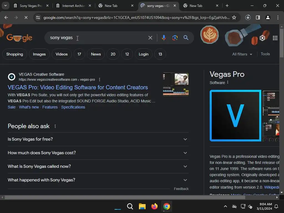The image size is (284, 213).
Task: Expand 'How much does Sony Vegas cost?'
Action: [x=98, y=153]
